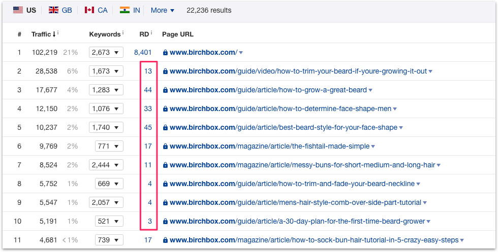Open the 30-day-plan beard-grower URL
Viewport: 498px width, 252px height.
click(x=297, y=221)
